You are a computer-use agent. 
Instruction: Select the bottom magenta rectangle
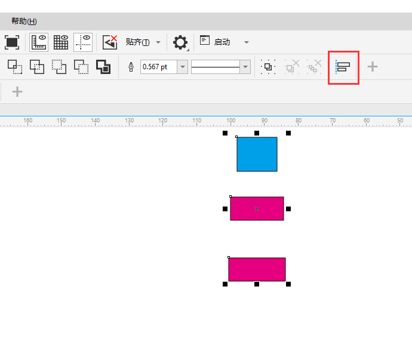click(x=257, y=269)
